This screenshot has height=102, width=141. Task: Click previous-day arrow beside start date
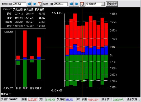[x=29, y=4]
